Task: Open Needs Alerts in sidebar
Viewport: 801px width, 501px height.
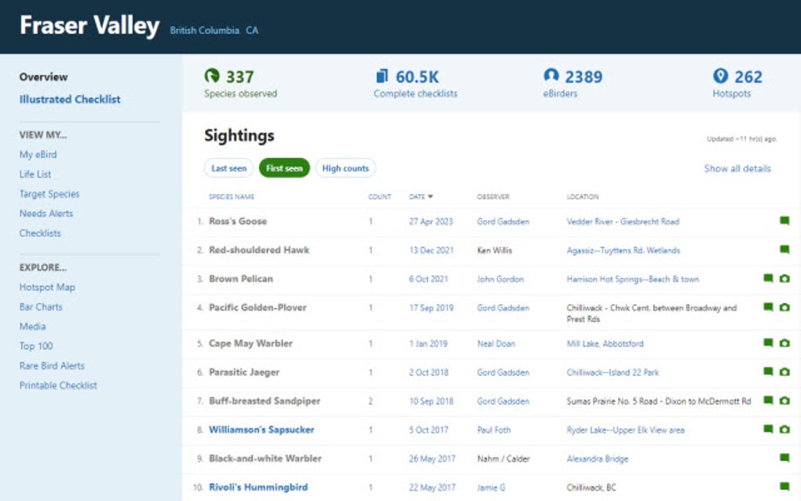Action: coord(46,214)
